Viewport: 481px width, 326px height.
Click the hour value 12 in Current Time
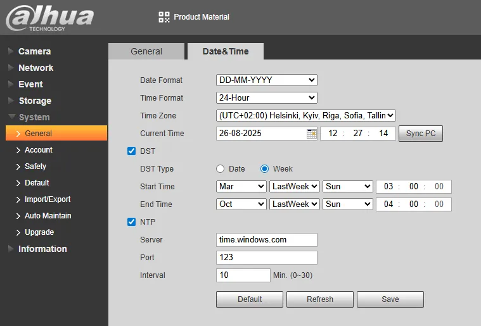[333, 134]
